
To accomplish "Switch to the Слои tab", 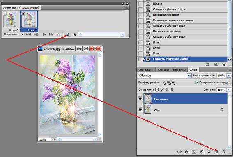I will pos(193,70).
